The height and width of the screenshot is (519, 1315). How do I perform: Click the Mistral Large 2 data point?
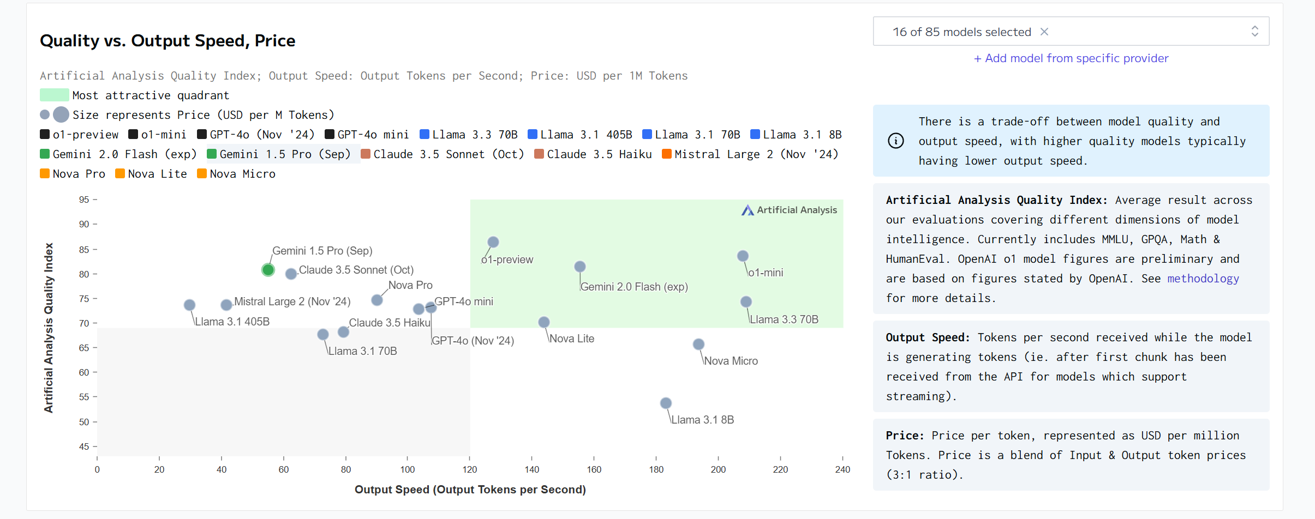pos(226,305)
